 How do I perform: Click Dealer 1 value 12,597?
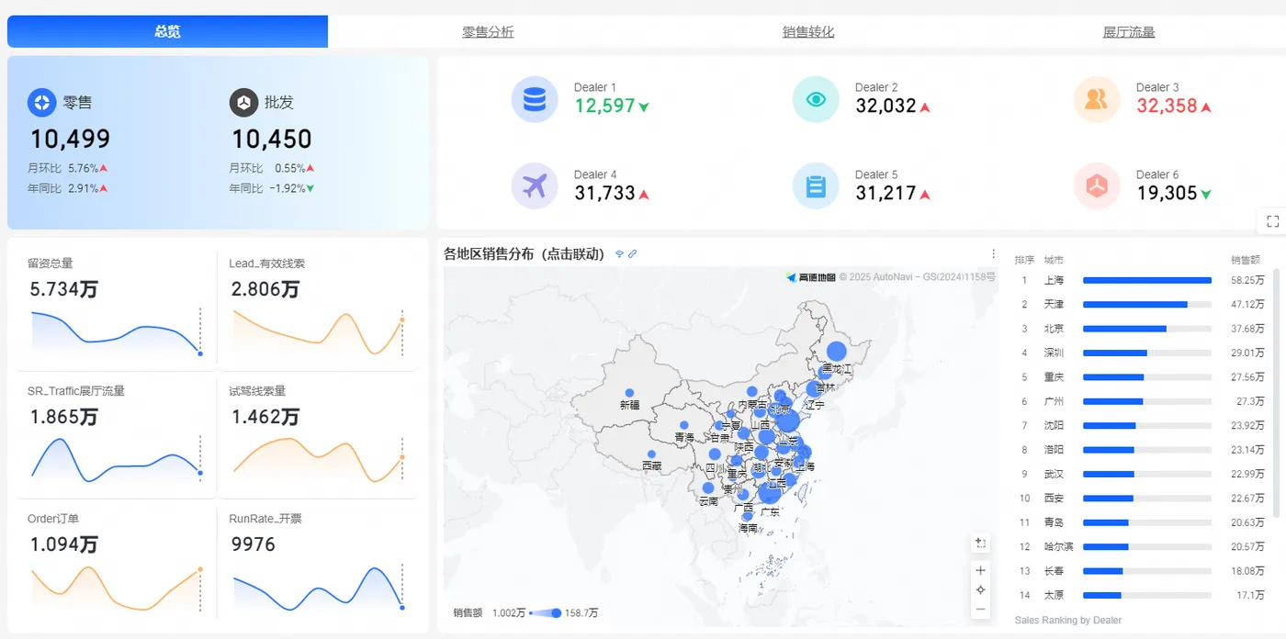tap(604, 106)
